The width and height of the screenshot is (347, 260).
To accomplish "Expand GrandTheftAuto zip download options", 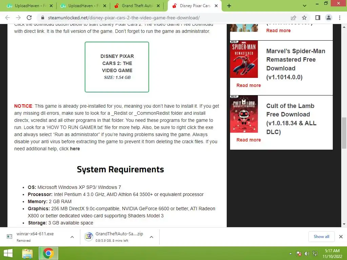I will [x=151, y=237].
